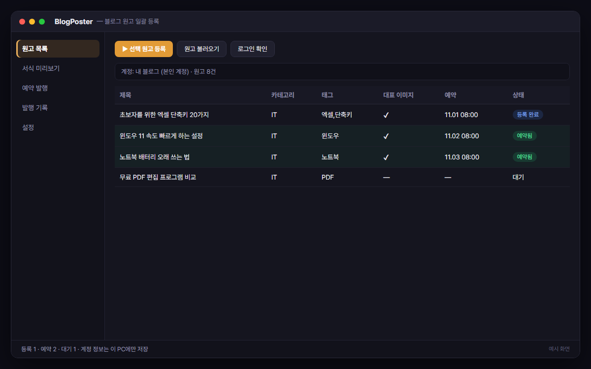
Task: Click the 노트북 tag cell
Action: pyautogui.click(x=330, y=157)
